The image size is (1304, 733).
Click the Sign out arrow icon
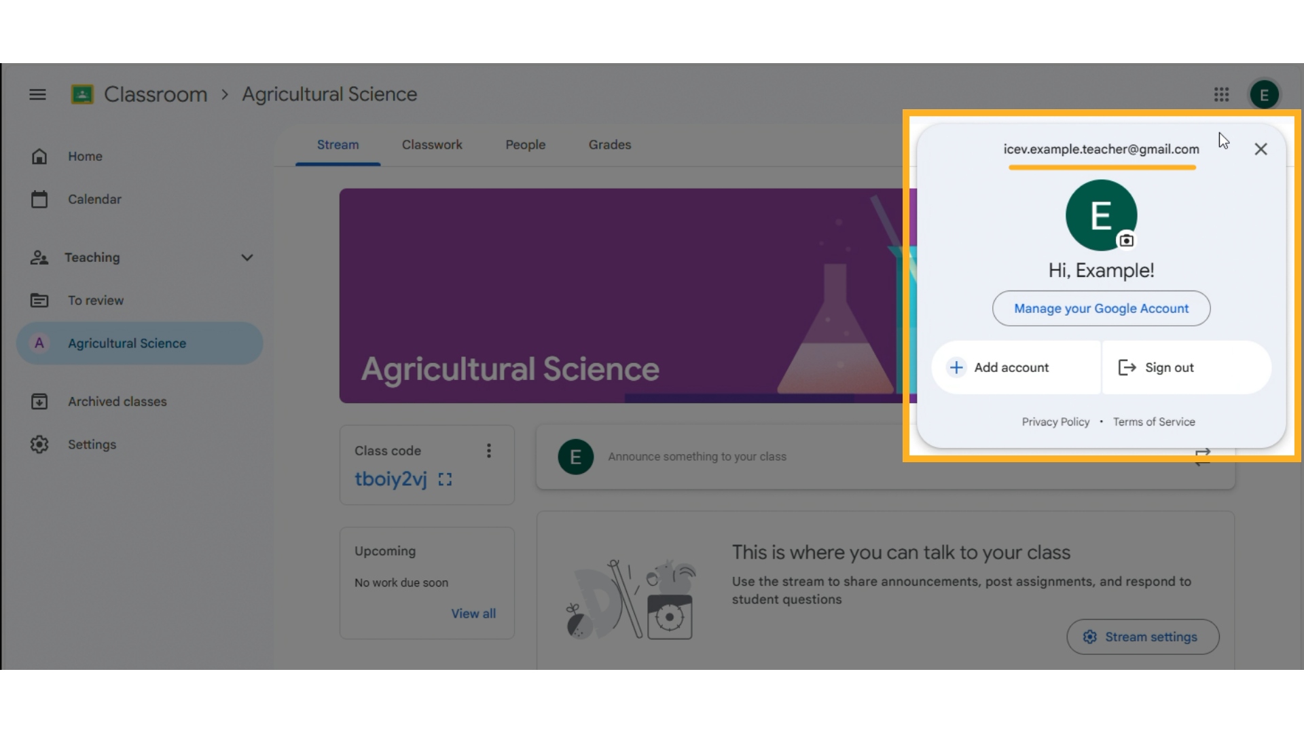click(1127, 367)
